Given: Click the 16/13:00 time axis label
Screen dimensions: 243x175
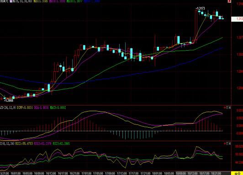Looking at the screenshot, I should pos(51,174).
